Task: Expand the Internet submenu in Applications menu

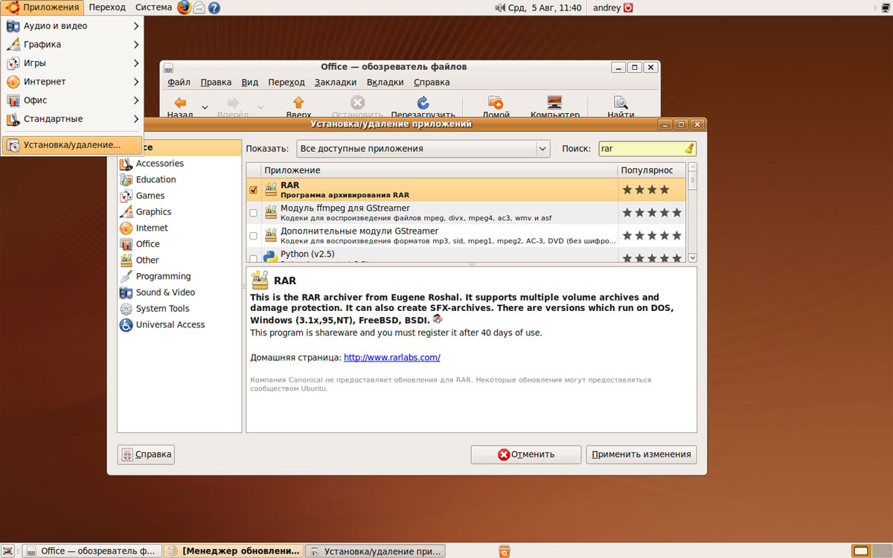Action: pyautogui.click(x=72, y=82)
